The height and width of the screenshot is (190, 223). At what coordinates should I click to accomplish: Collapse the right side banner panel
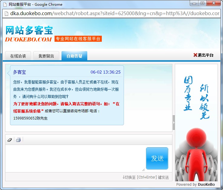click(x=174, y=123)
